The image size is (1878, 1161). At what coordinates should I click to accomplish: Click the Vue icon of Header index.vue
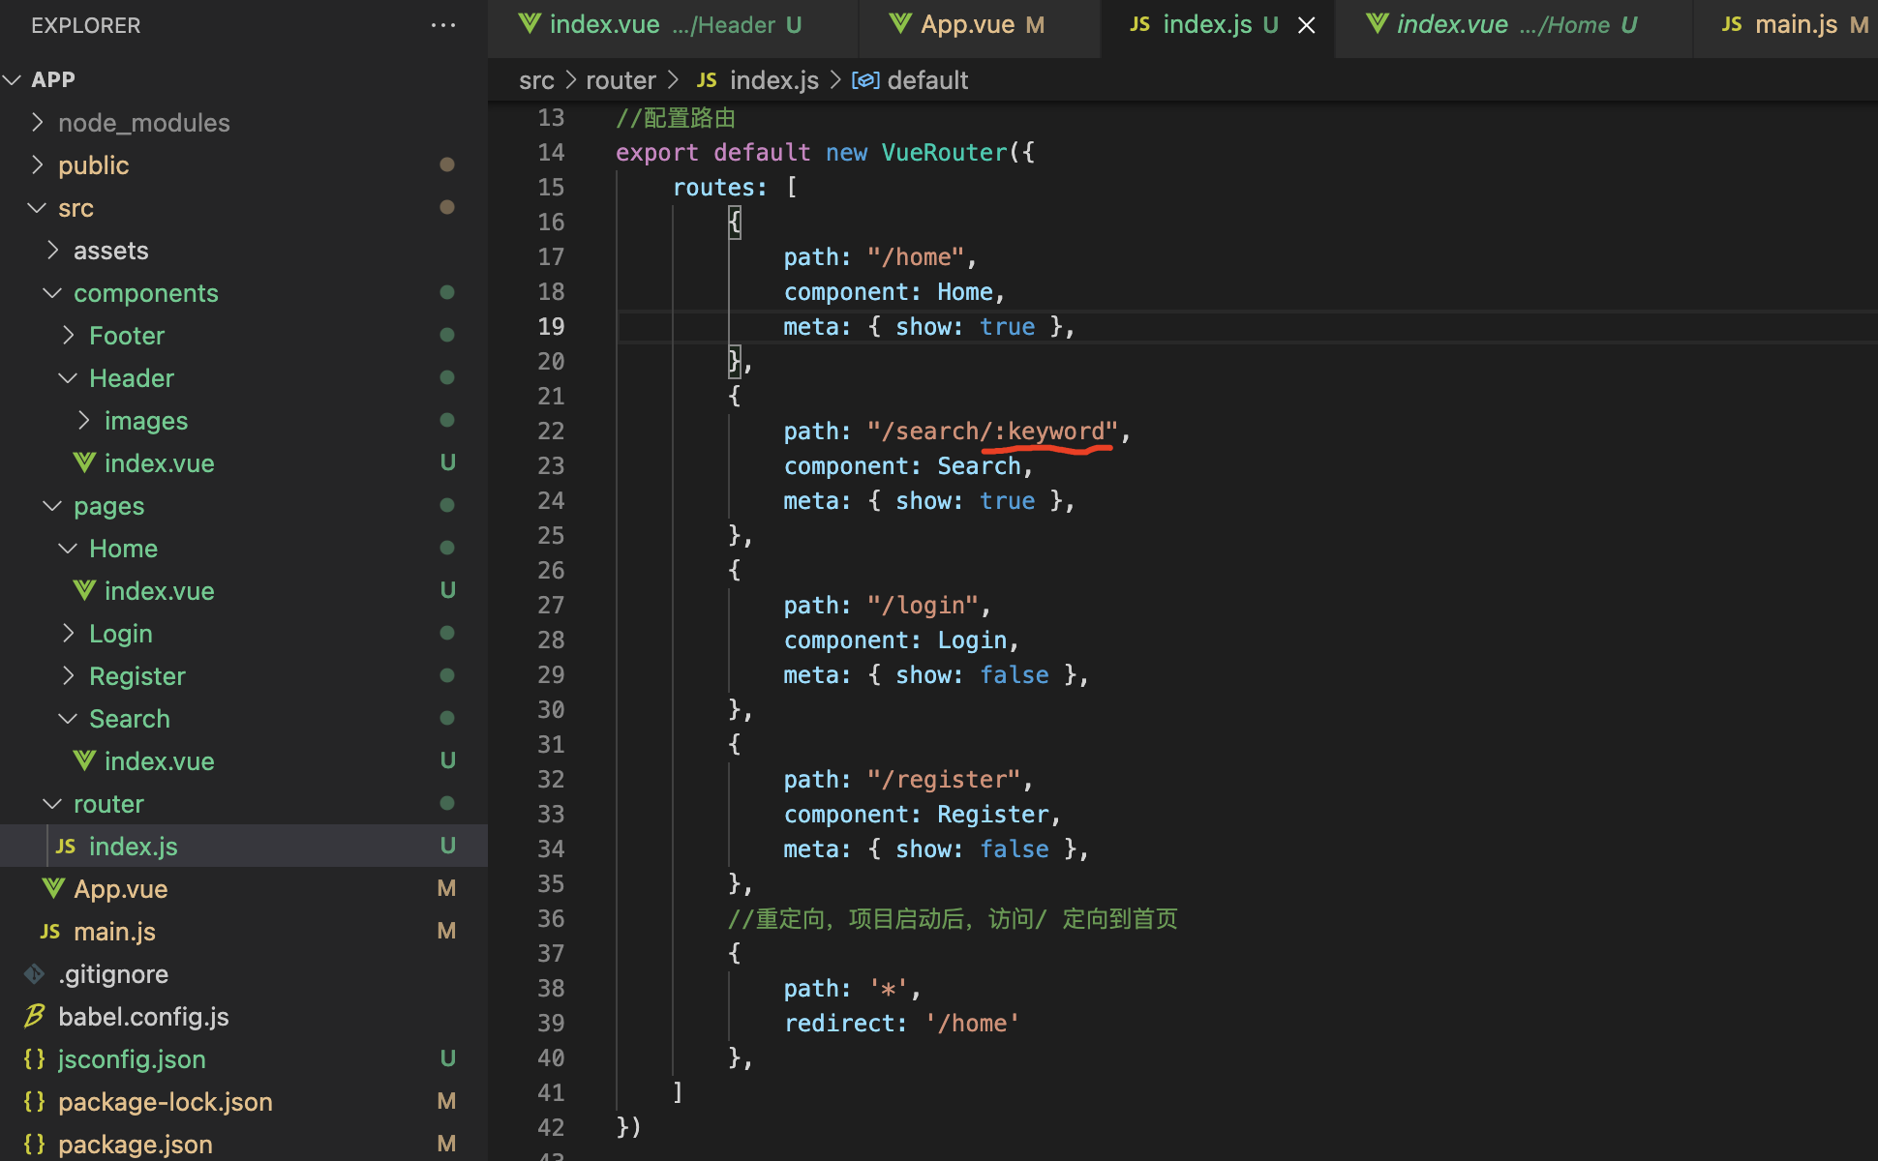pos(84,463)
